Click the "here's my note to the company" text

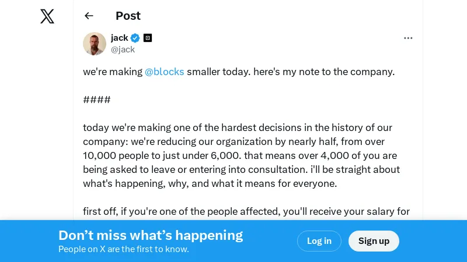point(324,72)
